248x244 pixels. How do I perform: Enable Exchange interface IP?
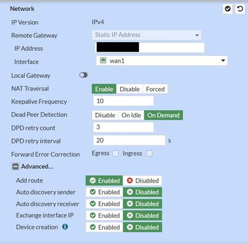(x=104, y=215)
